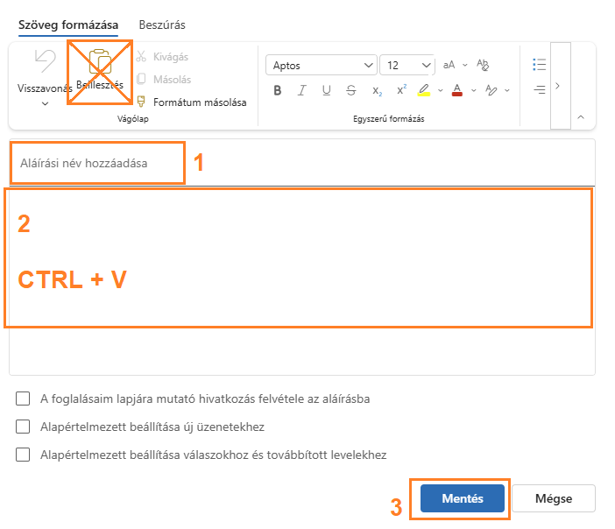
Task: Check default setting for new messages
Action: coord(23,427)
